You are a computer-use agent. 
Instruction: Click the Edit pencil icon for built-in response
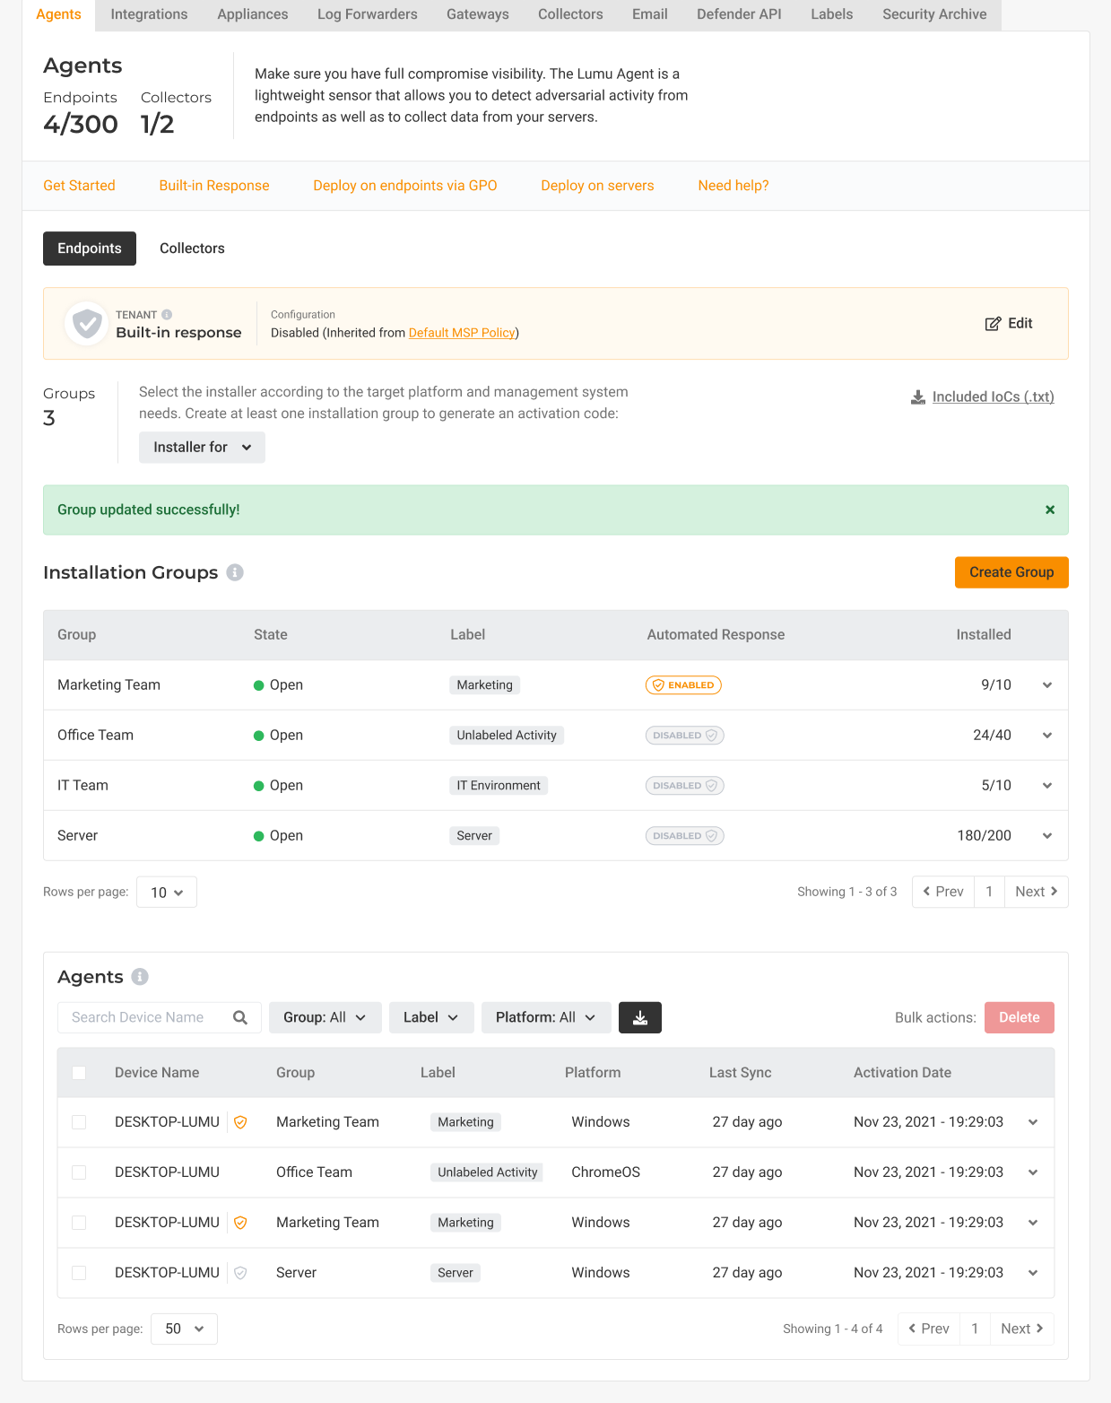993,324
